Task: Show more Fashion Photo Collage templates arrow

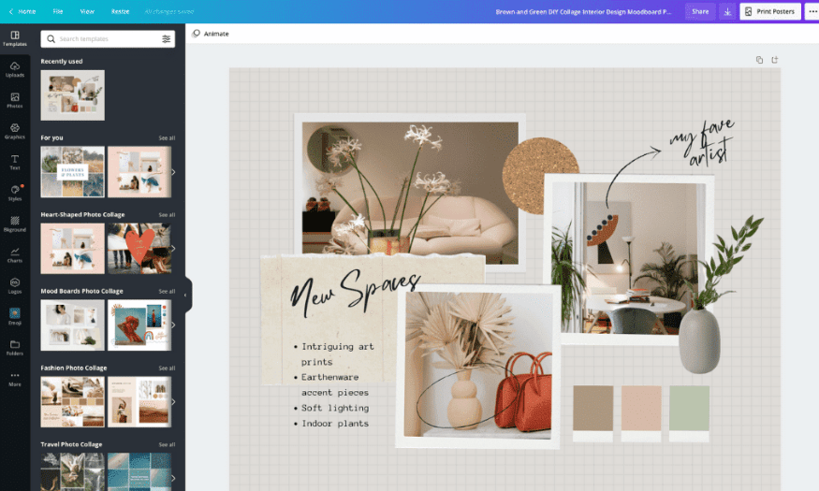Action: pyautogui.click(x=173, y=402)
